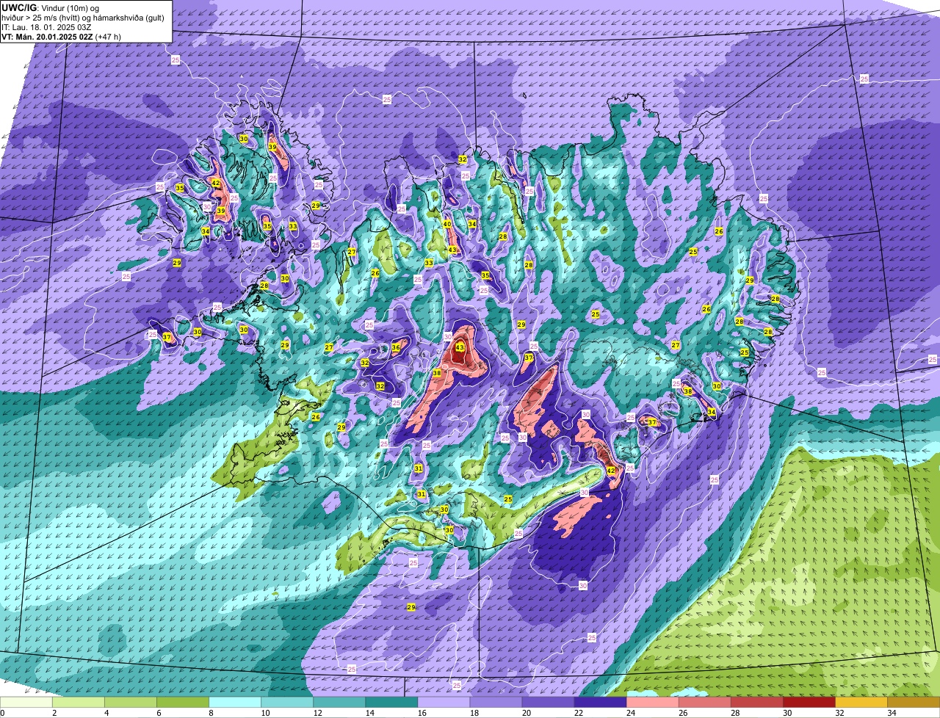Click the '6' tick label on the legend
This screenshot has width=940, height=718.
[159, 713]
